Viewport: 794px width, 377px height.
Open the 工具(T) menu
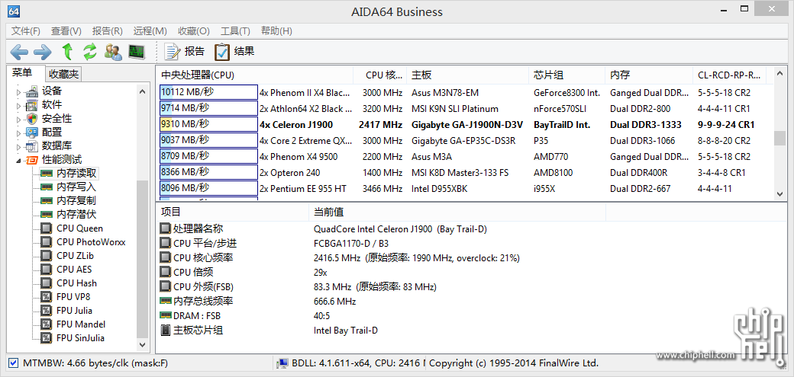coord(235,30)
